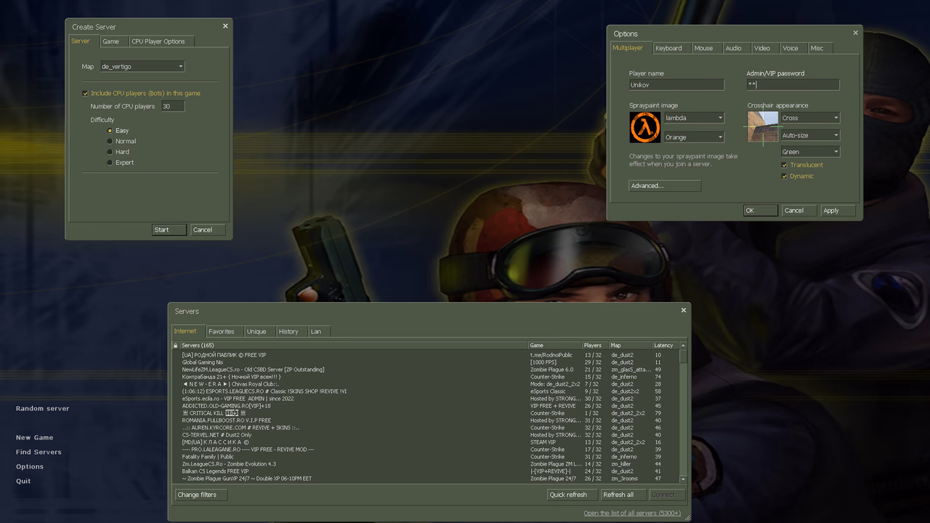Click the server list scroll-down arrow
930x523 pixels.
point(683,479)
